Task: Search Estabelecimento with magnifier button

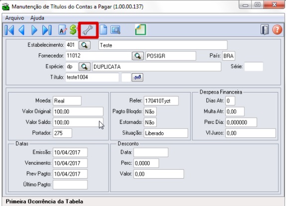Action: click(85, 45)
